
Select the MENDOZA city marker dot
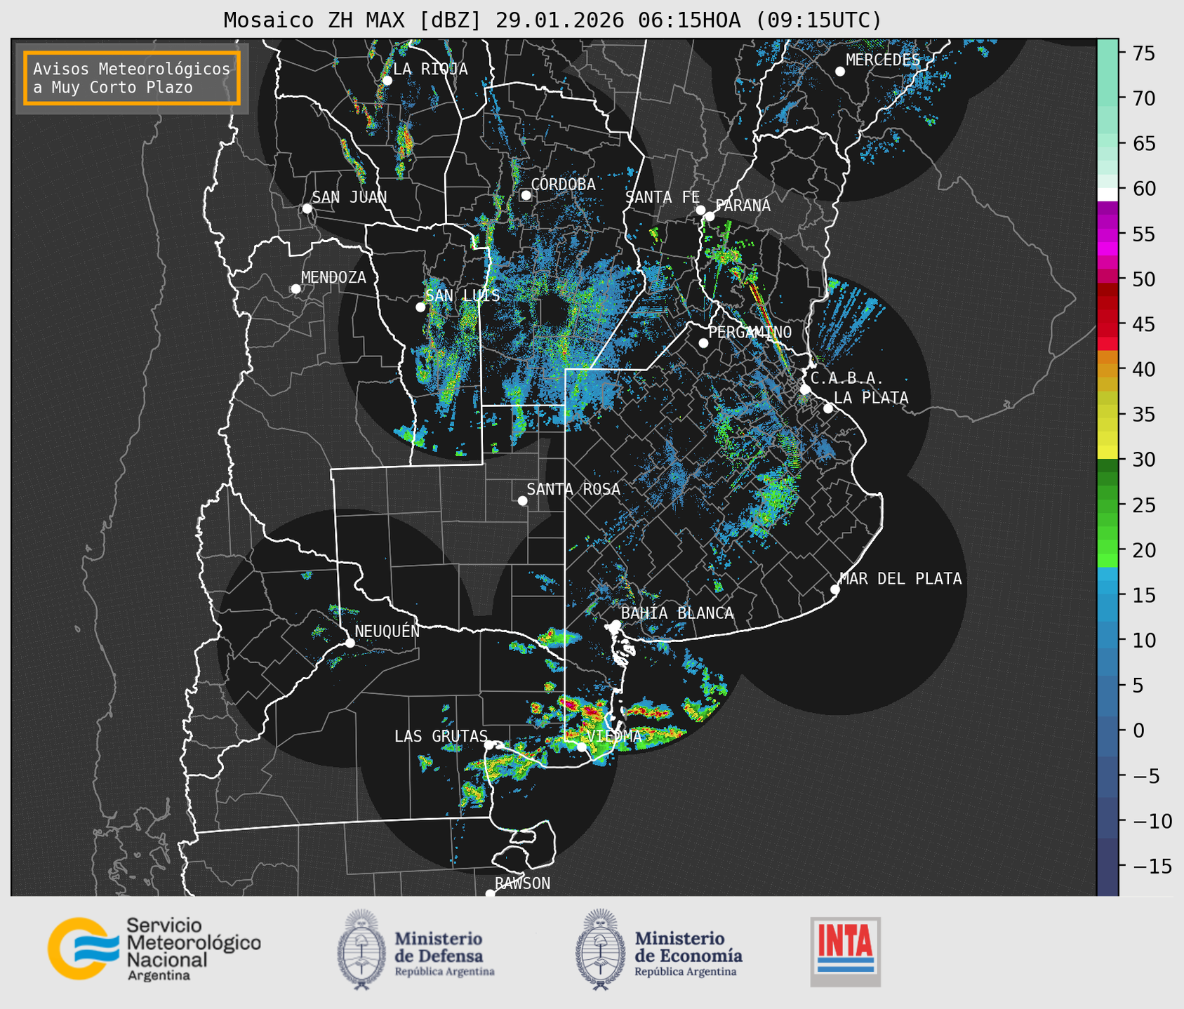pyautogui.click(x=296, y=289)
